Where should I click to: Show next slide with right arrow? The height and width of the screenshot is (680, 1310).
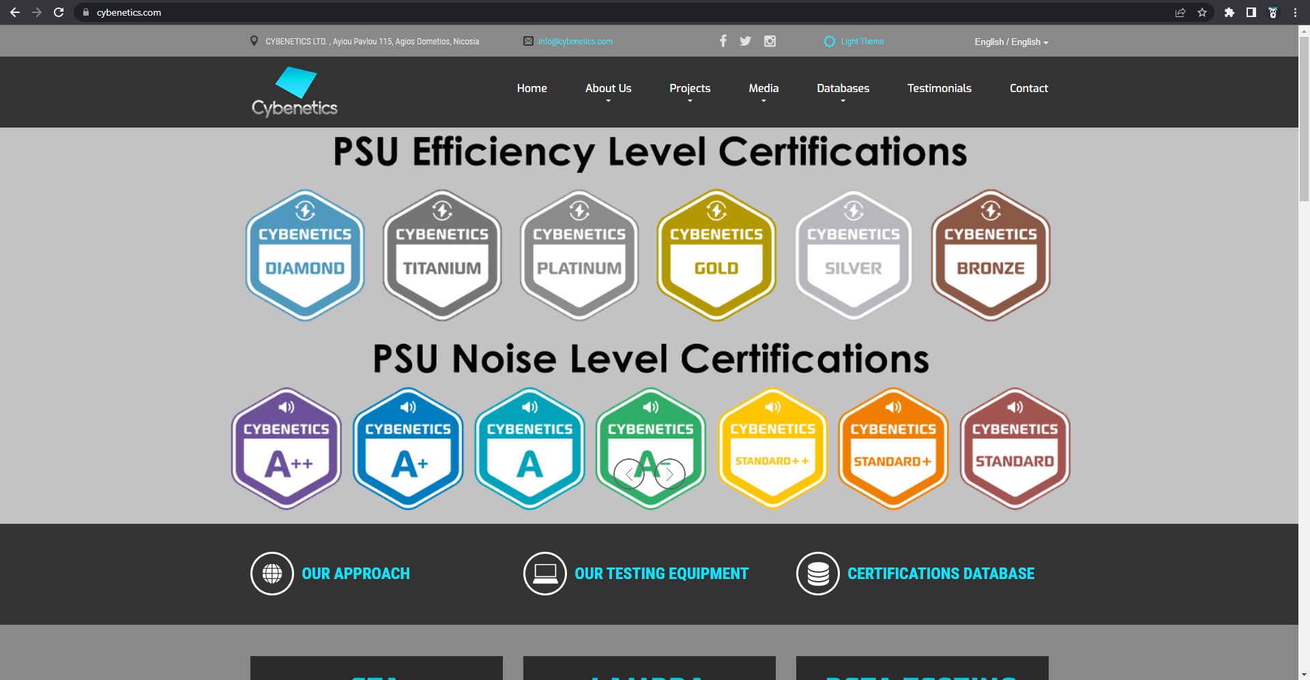[x=670, y=474]
